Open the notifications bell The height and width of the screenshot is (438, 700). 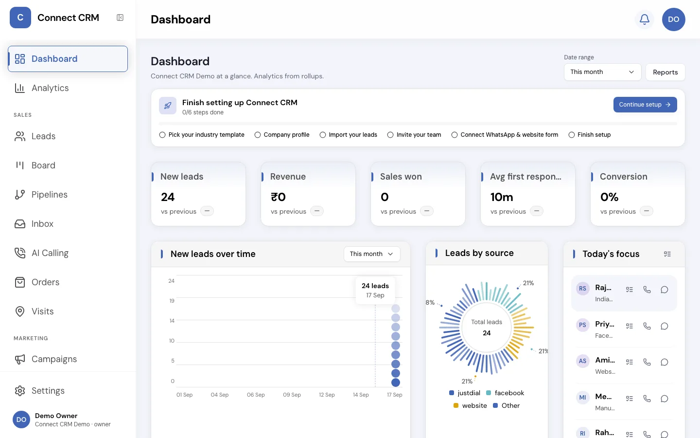click(645, 19)
